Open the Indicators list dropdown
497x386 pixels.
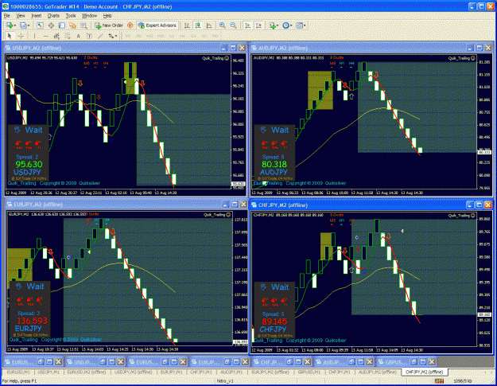click(274, 25)
